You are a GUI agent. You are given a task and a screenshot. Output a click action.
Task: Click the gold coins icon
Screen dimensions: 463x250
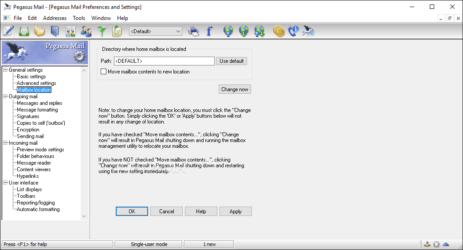[x=279, y=31]
